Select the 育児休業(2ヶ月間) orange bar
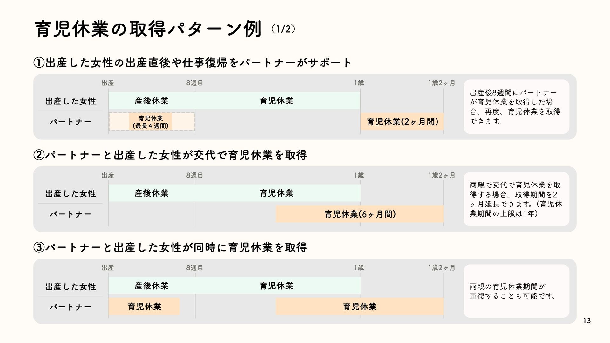 point(402,122)
